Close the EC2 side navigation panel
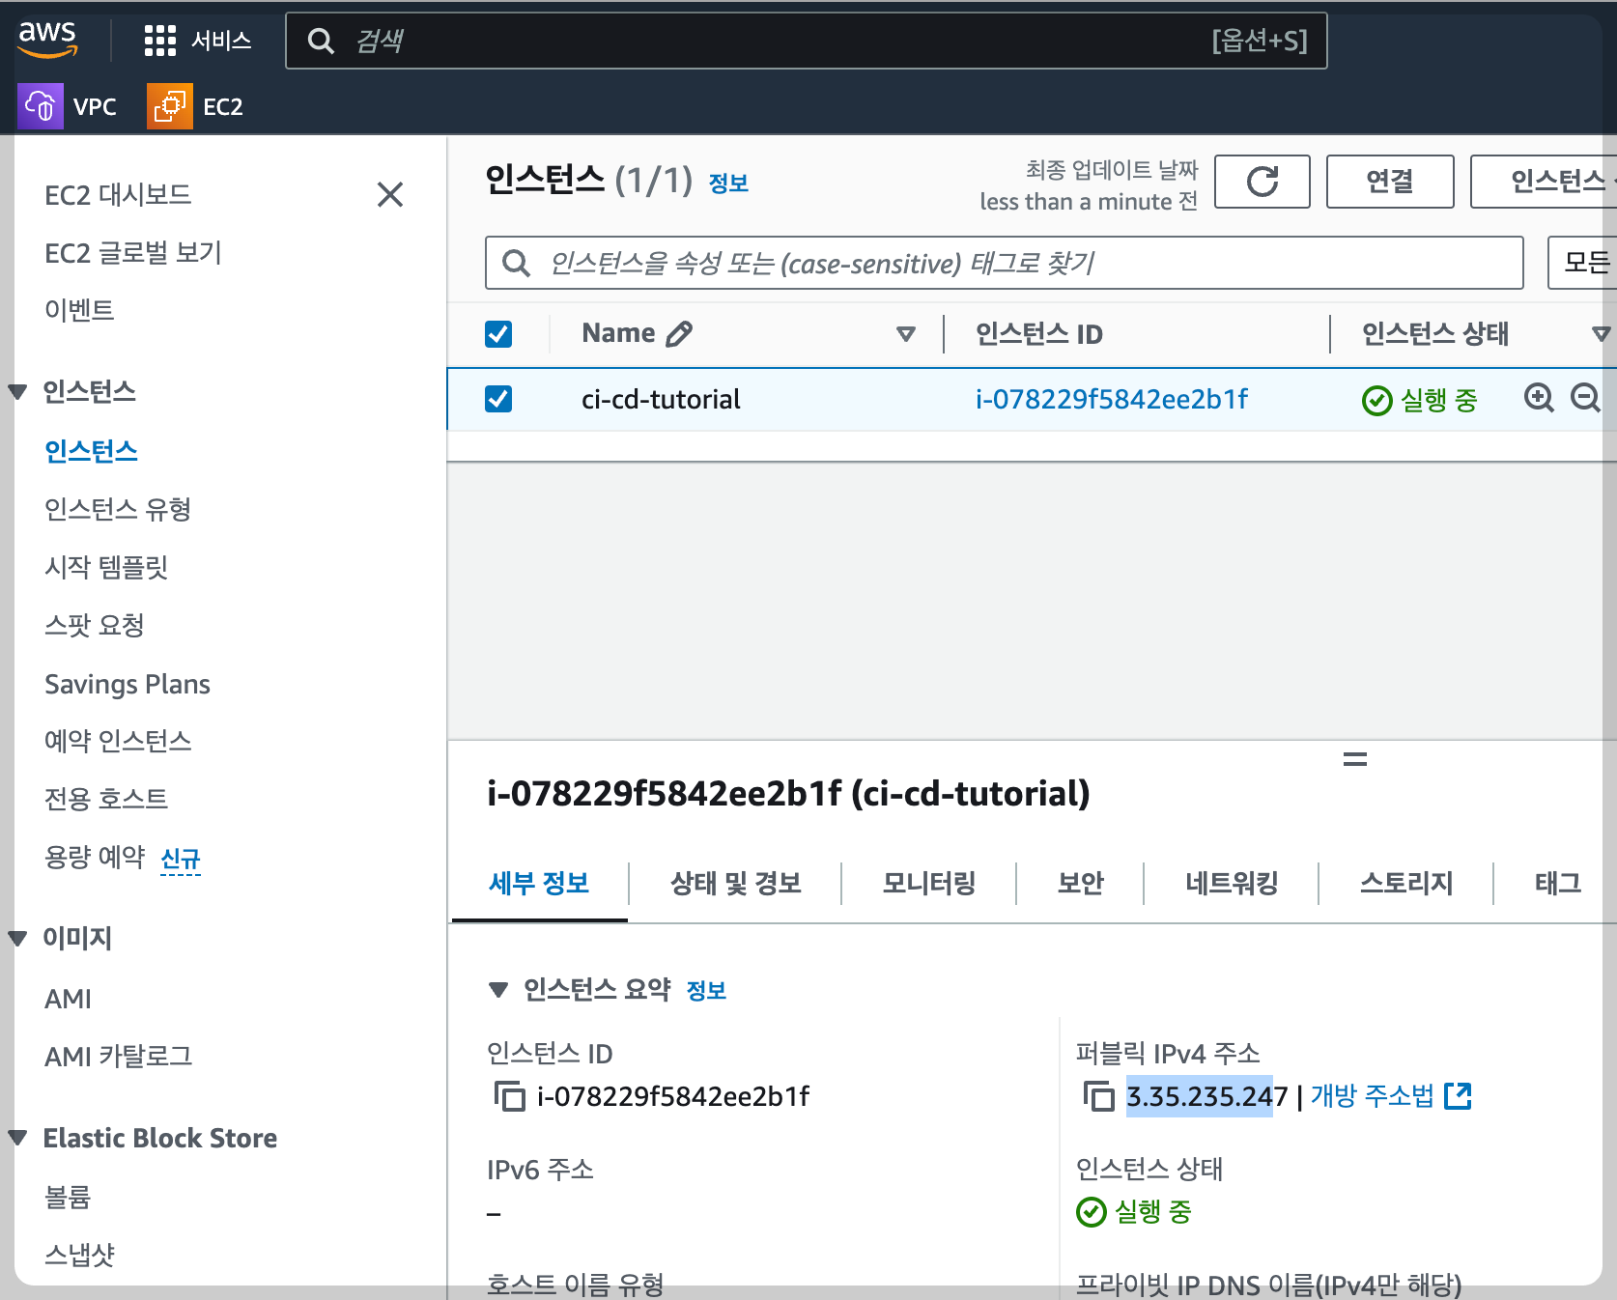Screen dimensions: 1617x1300 click(x=390, y=195)
